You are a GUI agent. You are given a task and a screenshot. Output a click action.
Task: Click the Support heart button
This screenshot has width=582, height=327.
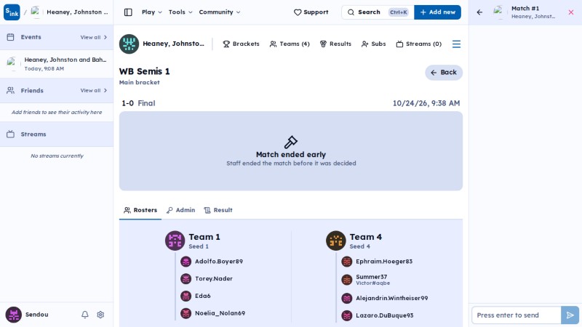pyautogui.click(x=311, y=12)
